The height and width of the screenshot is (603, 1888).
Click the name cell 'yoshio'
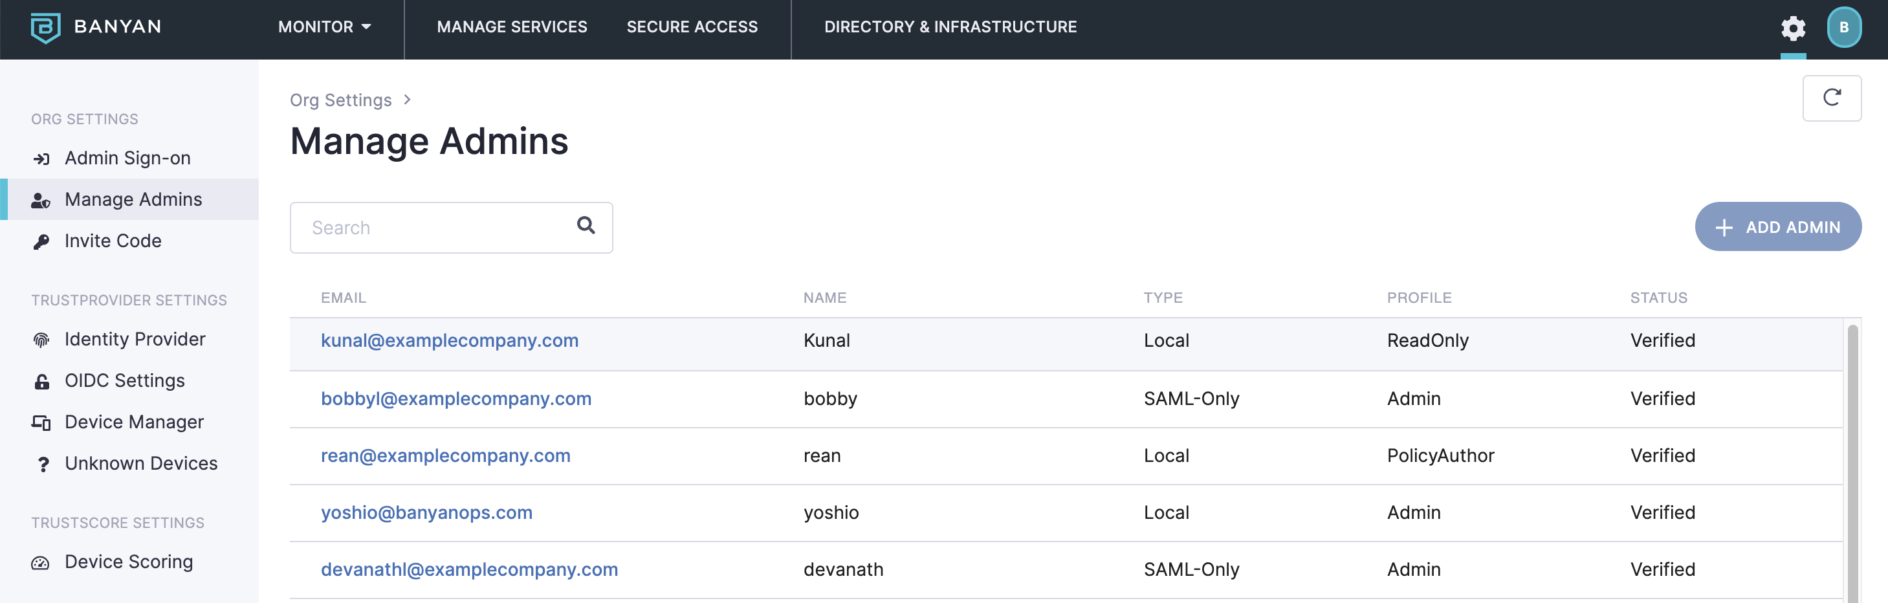(830, 513)
